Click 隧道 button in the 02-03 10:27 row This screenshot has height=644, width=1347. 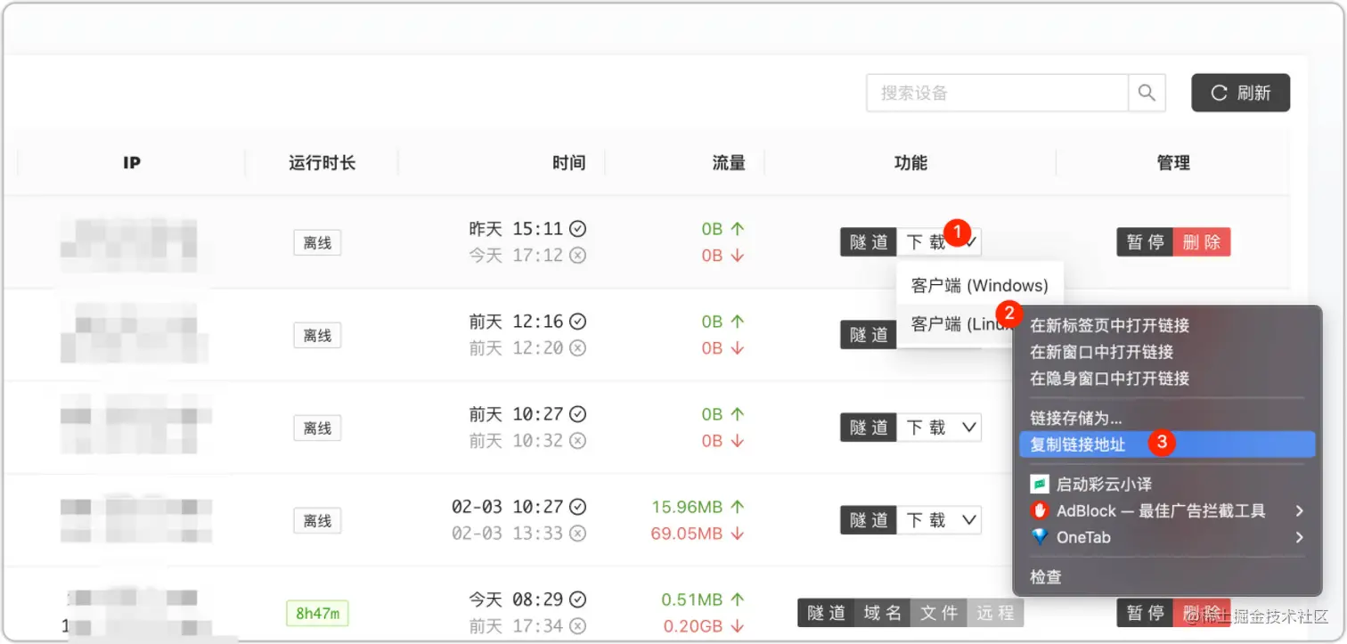(x=869, y=520)
